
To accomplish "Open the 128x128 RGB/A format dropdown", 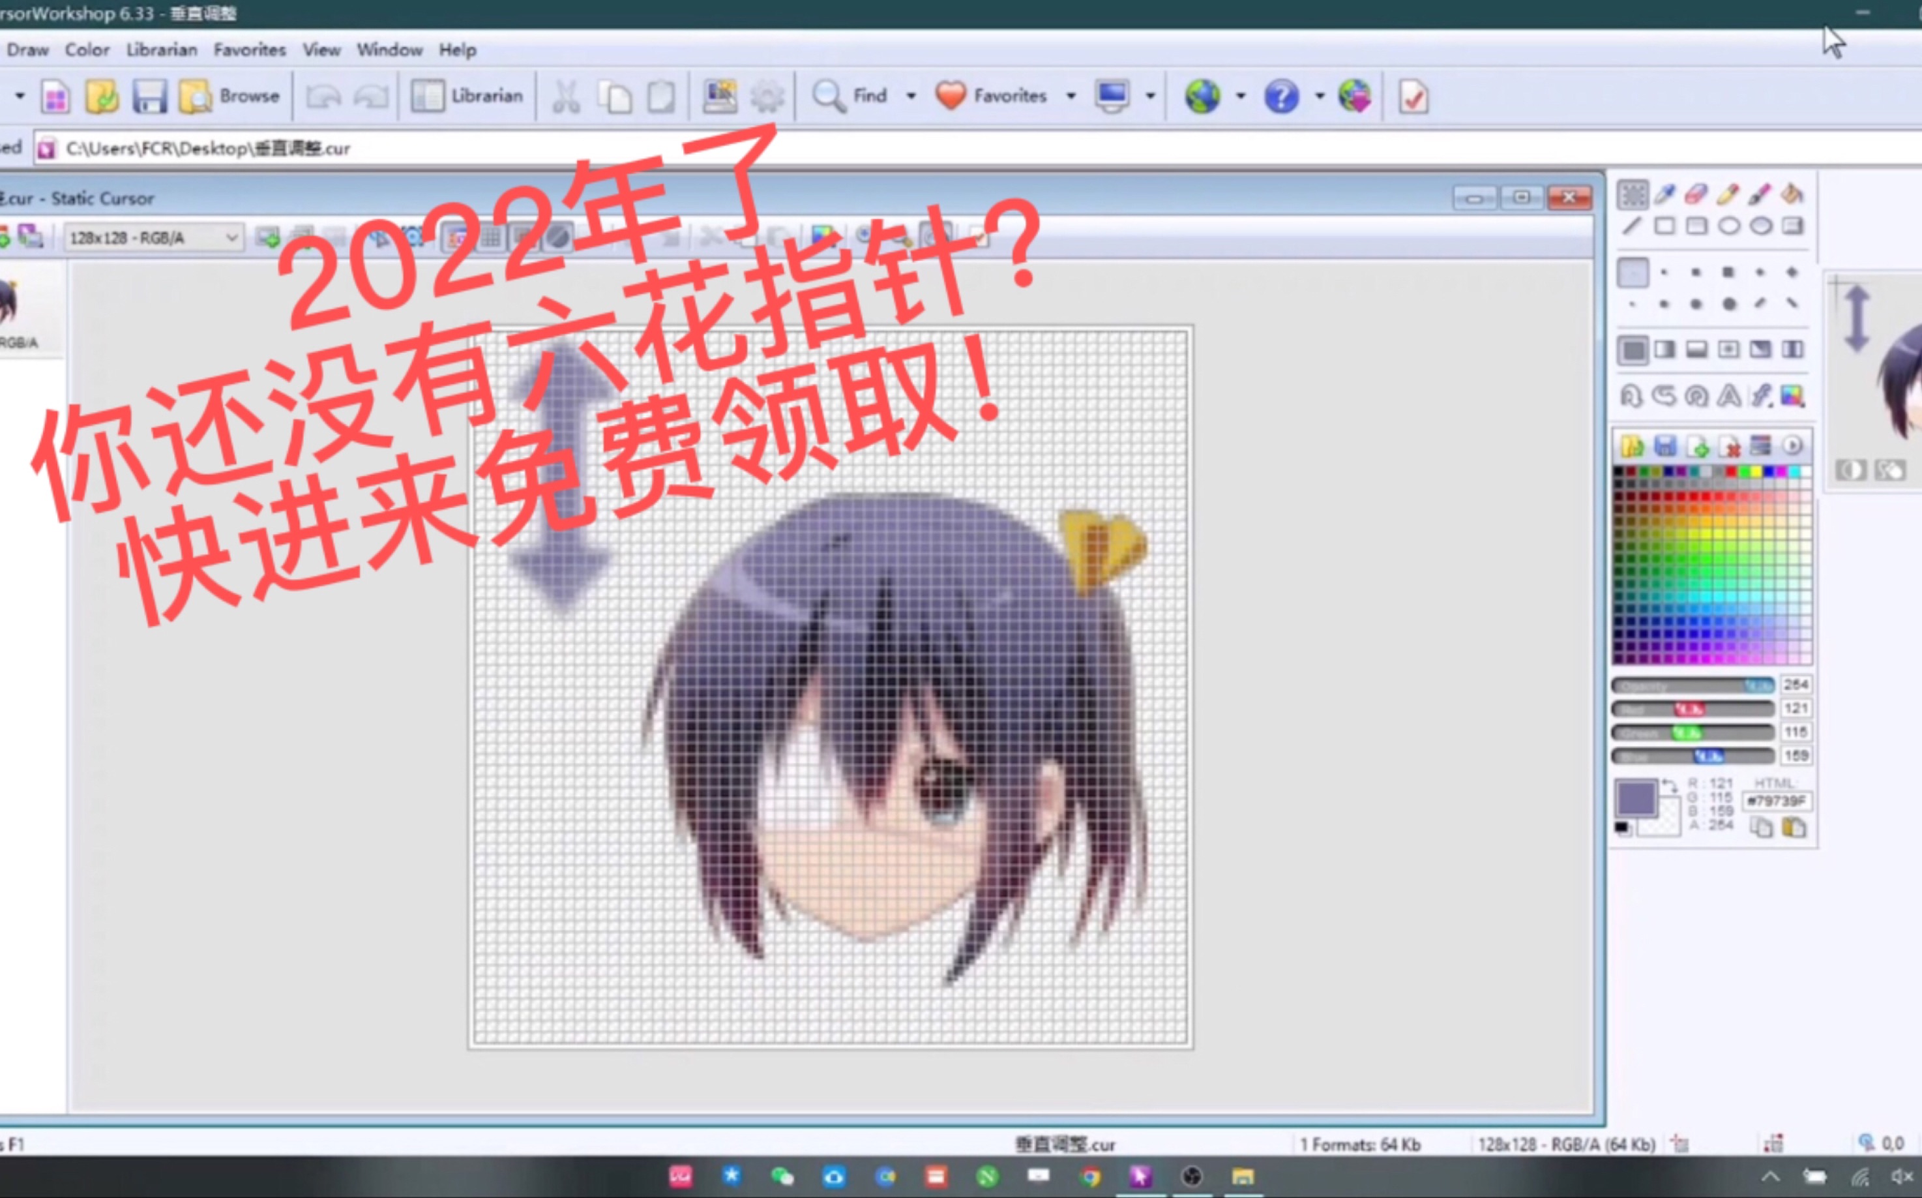I will point(231,237).
